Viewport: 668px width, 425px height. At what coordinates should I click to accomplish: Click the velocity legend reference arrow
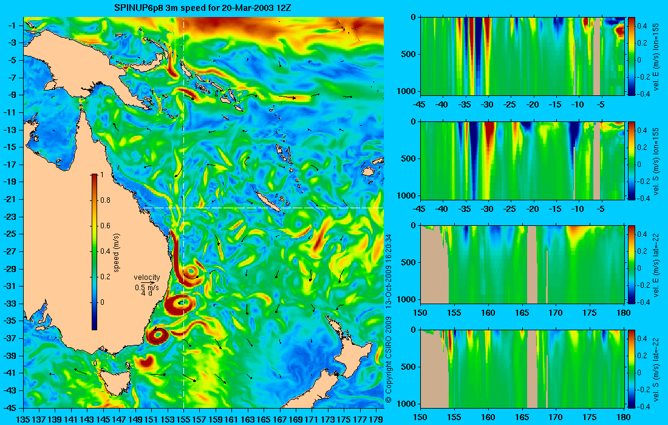tap(148, 283)
